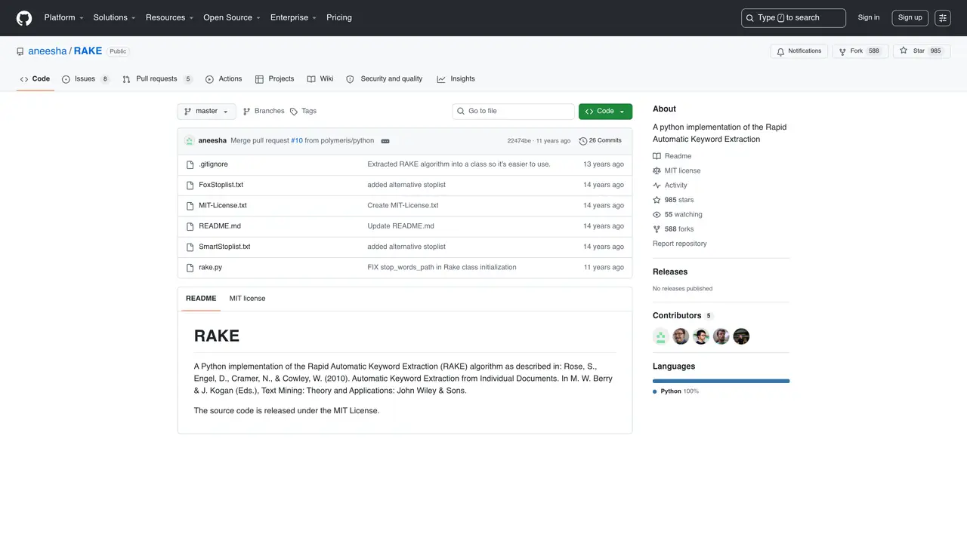
Task: Open the rake.py file
Action: [210, 268]
